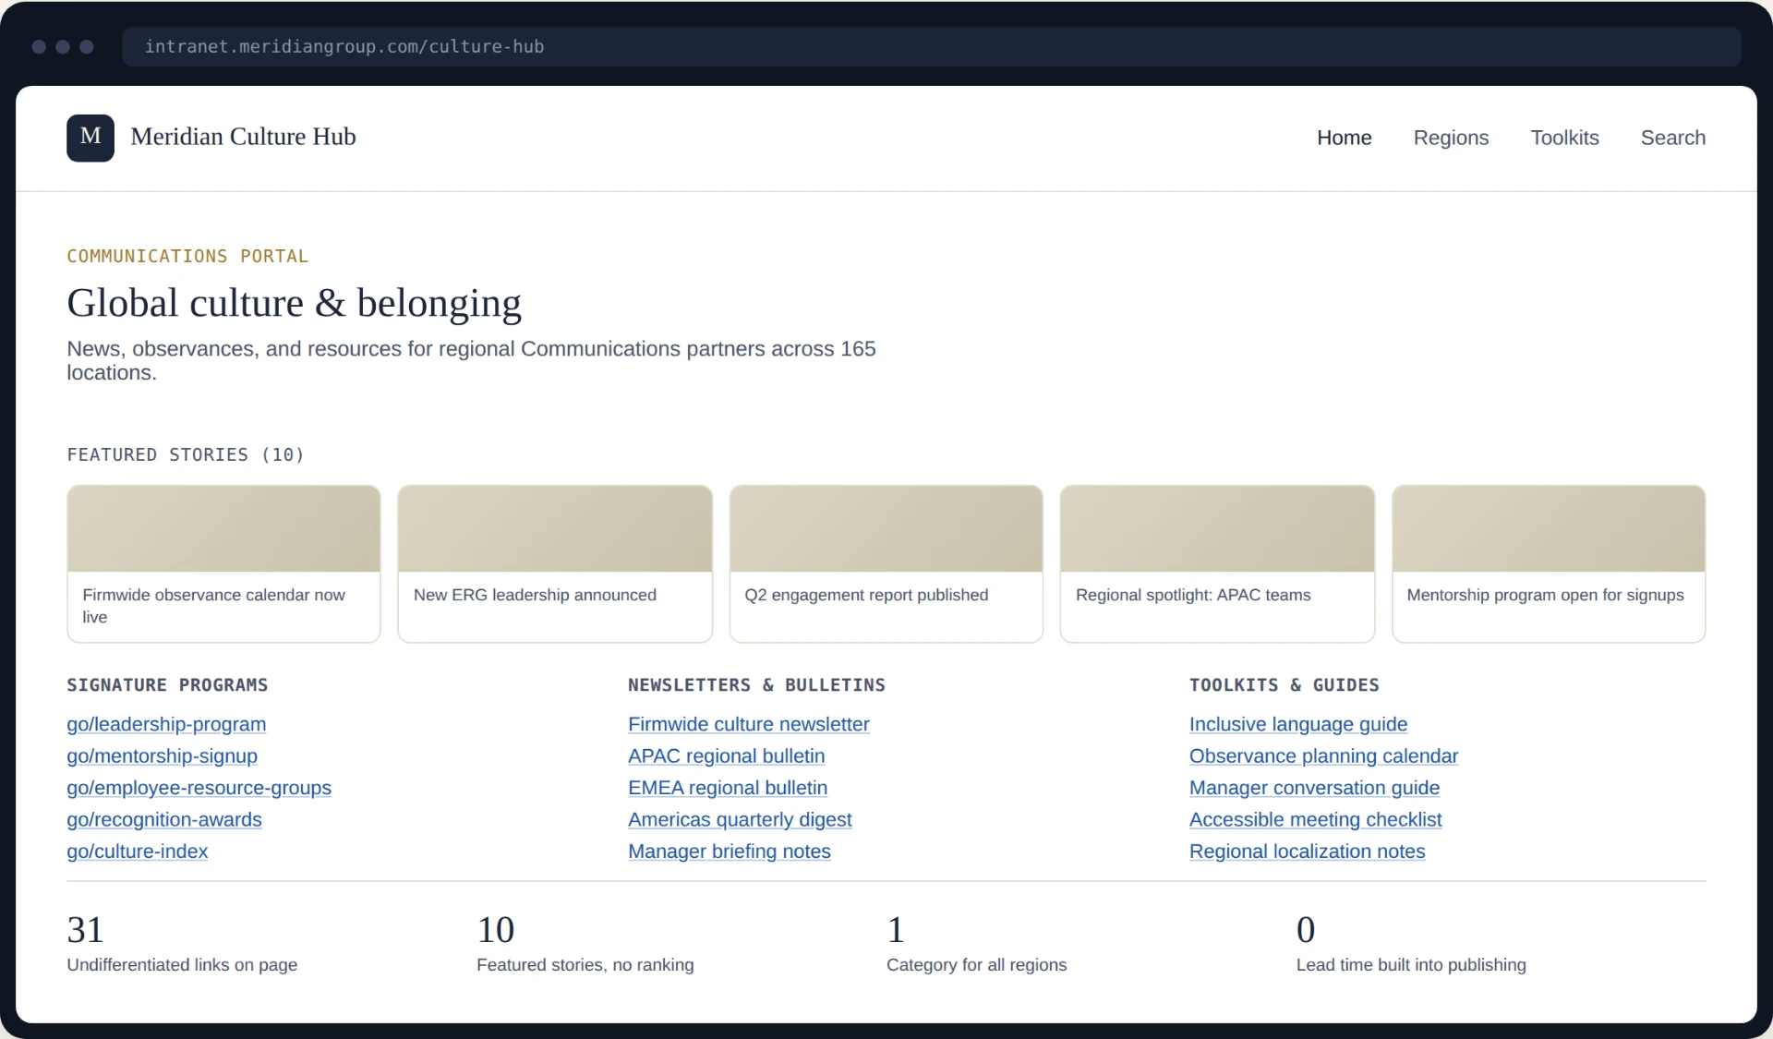Viewport: 1773px width, 1039px height.
Task: Go to the Regions nav item
Action: pos(1451,138)
